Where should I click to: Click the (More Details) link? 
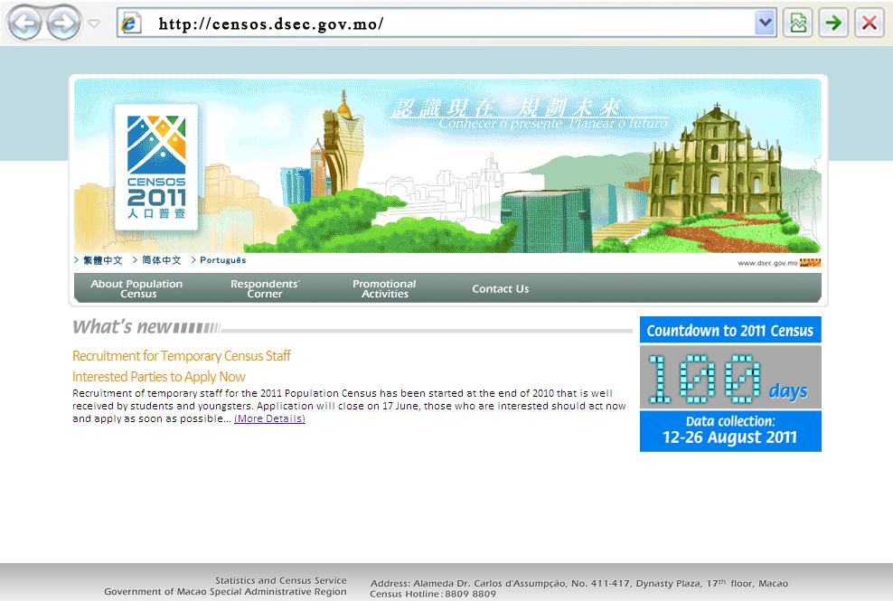(269, 419)
